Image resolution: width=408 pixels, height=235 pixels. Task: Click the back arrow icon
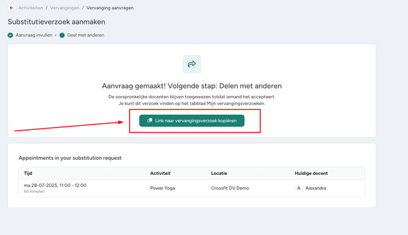pyautogui.click(x=12, y=8)
